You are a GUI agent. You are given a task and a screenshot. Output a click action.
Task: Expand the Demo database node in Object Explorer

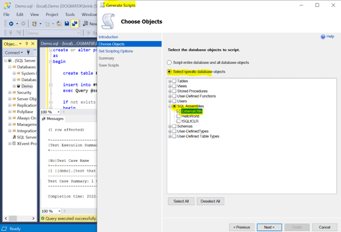(14, 86)
